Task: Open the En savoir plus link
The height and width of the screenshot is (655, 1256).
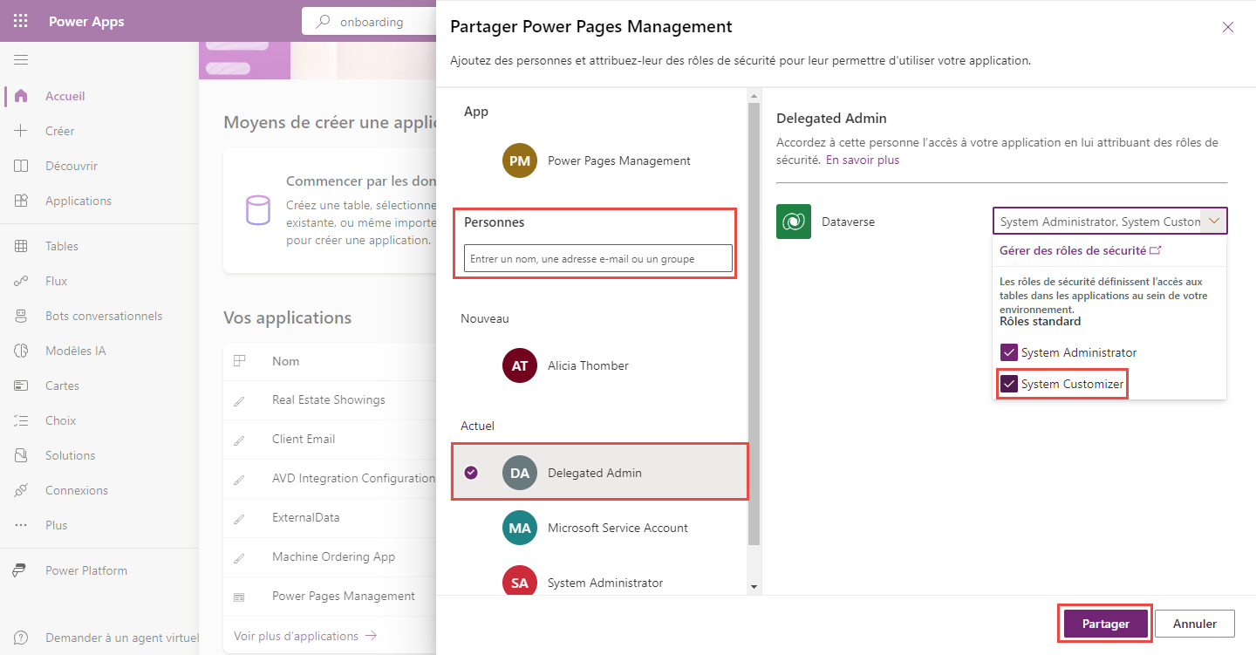Action: coord(862,160)
